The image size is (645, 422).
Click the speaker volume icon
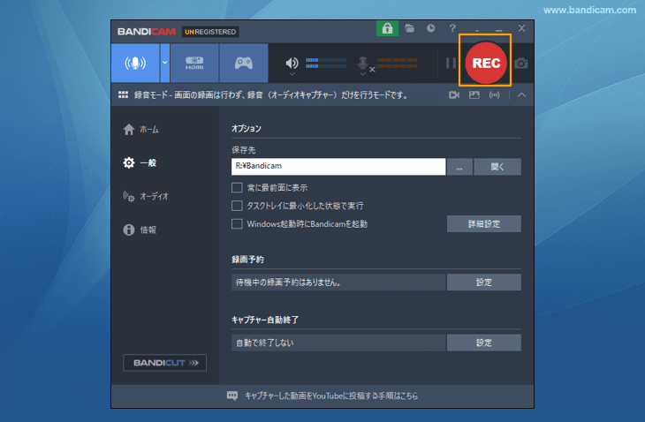(x=292, y=63)
